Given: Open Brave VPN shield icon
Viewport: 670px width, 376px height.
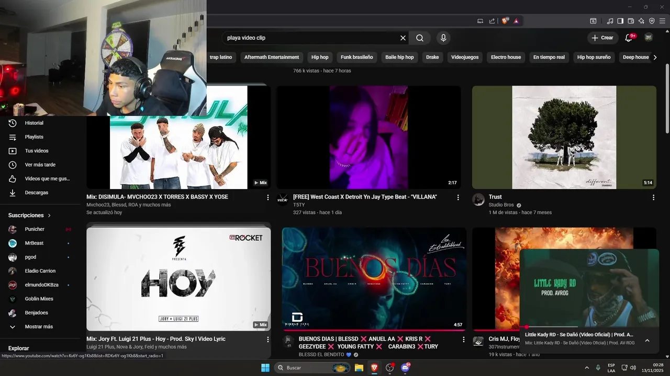Looking at the screenshot, I should pyautogui.click(x=652, y=21).
